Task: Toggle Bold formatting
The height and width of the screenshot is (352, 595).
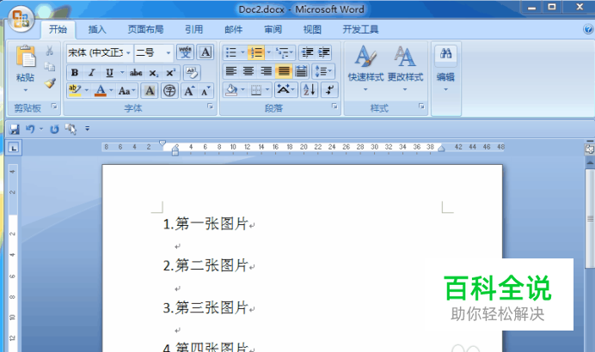Action: [x=75, y=72]
